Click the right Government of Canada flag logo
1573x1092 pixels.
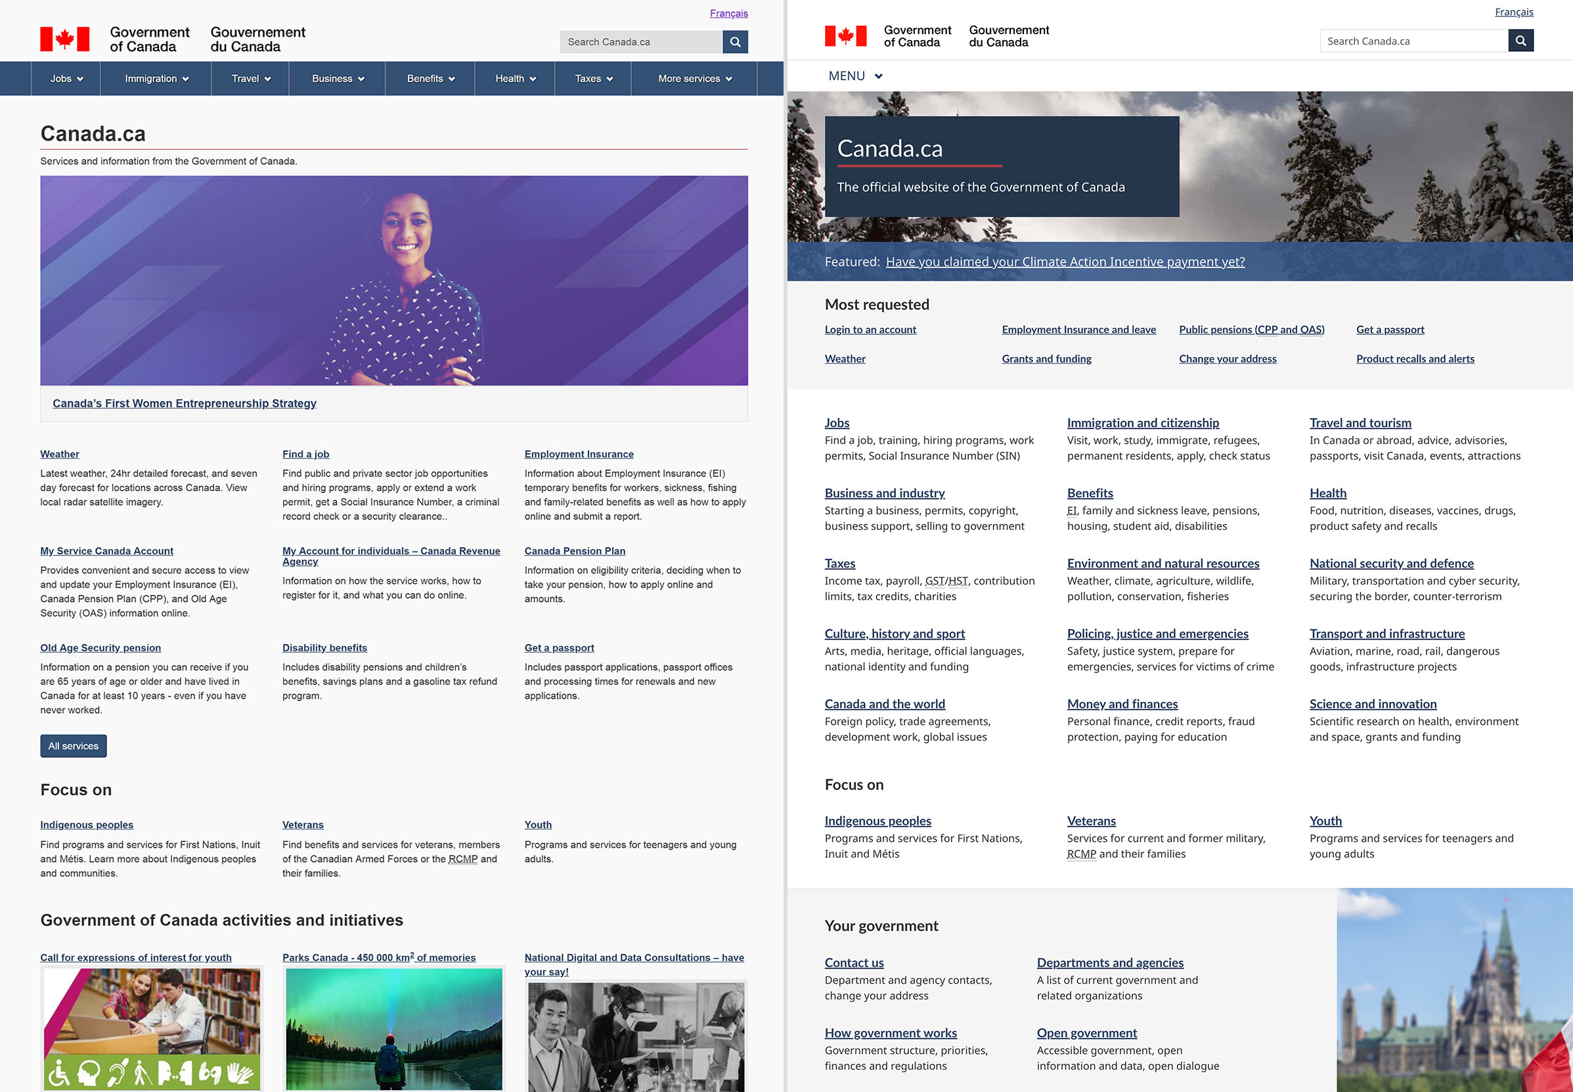(846, 36)
